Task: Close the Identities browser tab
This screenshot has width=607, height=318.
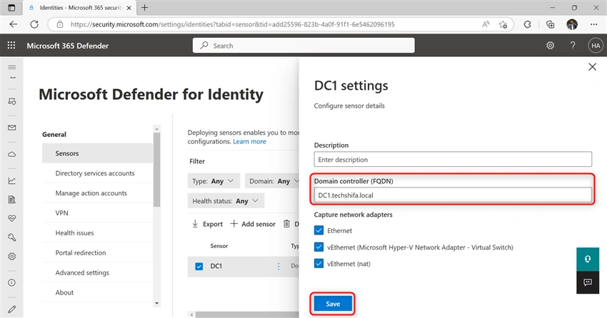Action: [x=129, y=8]
